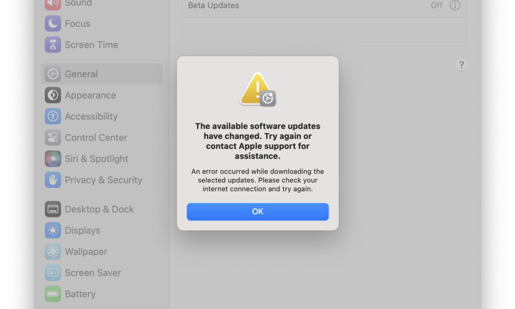Choose the Accessibility icon
The height and width of the screenshot is (309, 515).
click(53, 116)
